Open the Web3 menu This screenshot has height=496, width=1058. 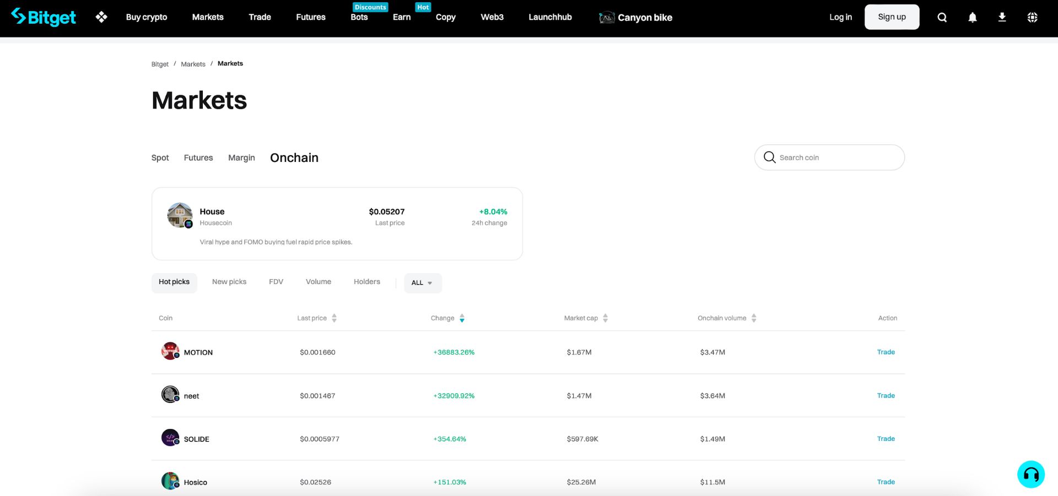[492, 17]
